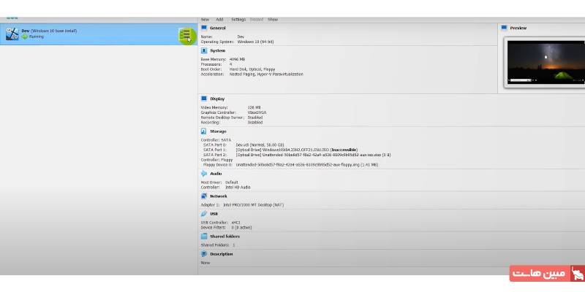Click the Running status text under Dev

click(36, 37)
